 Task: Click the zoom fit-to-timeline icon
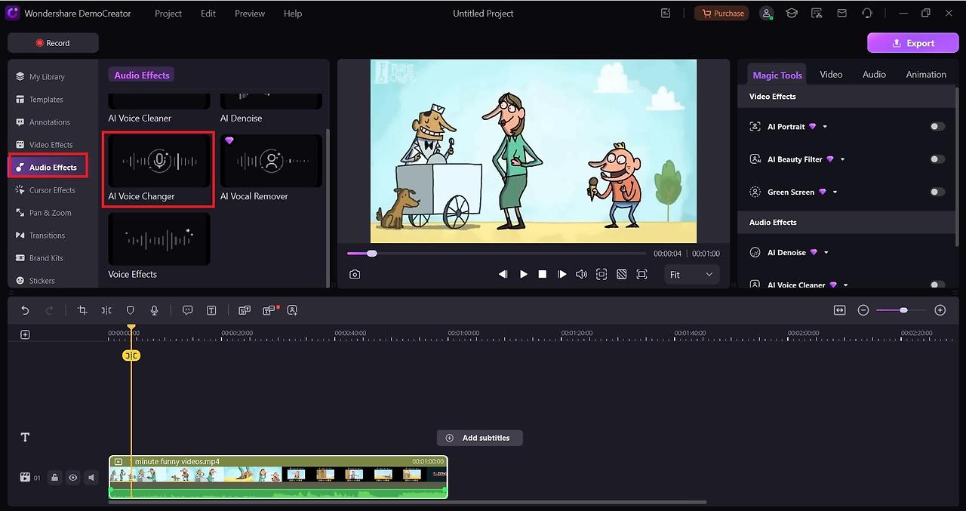(x=839, y=310)
